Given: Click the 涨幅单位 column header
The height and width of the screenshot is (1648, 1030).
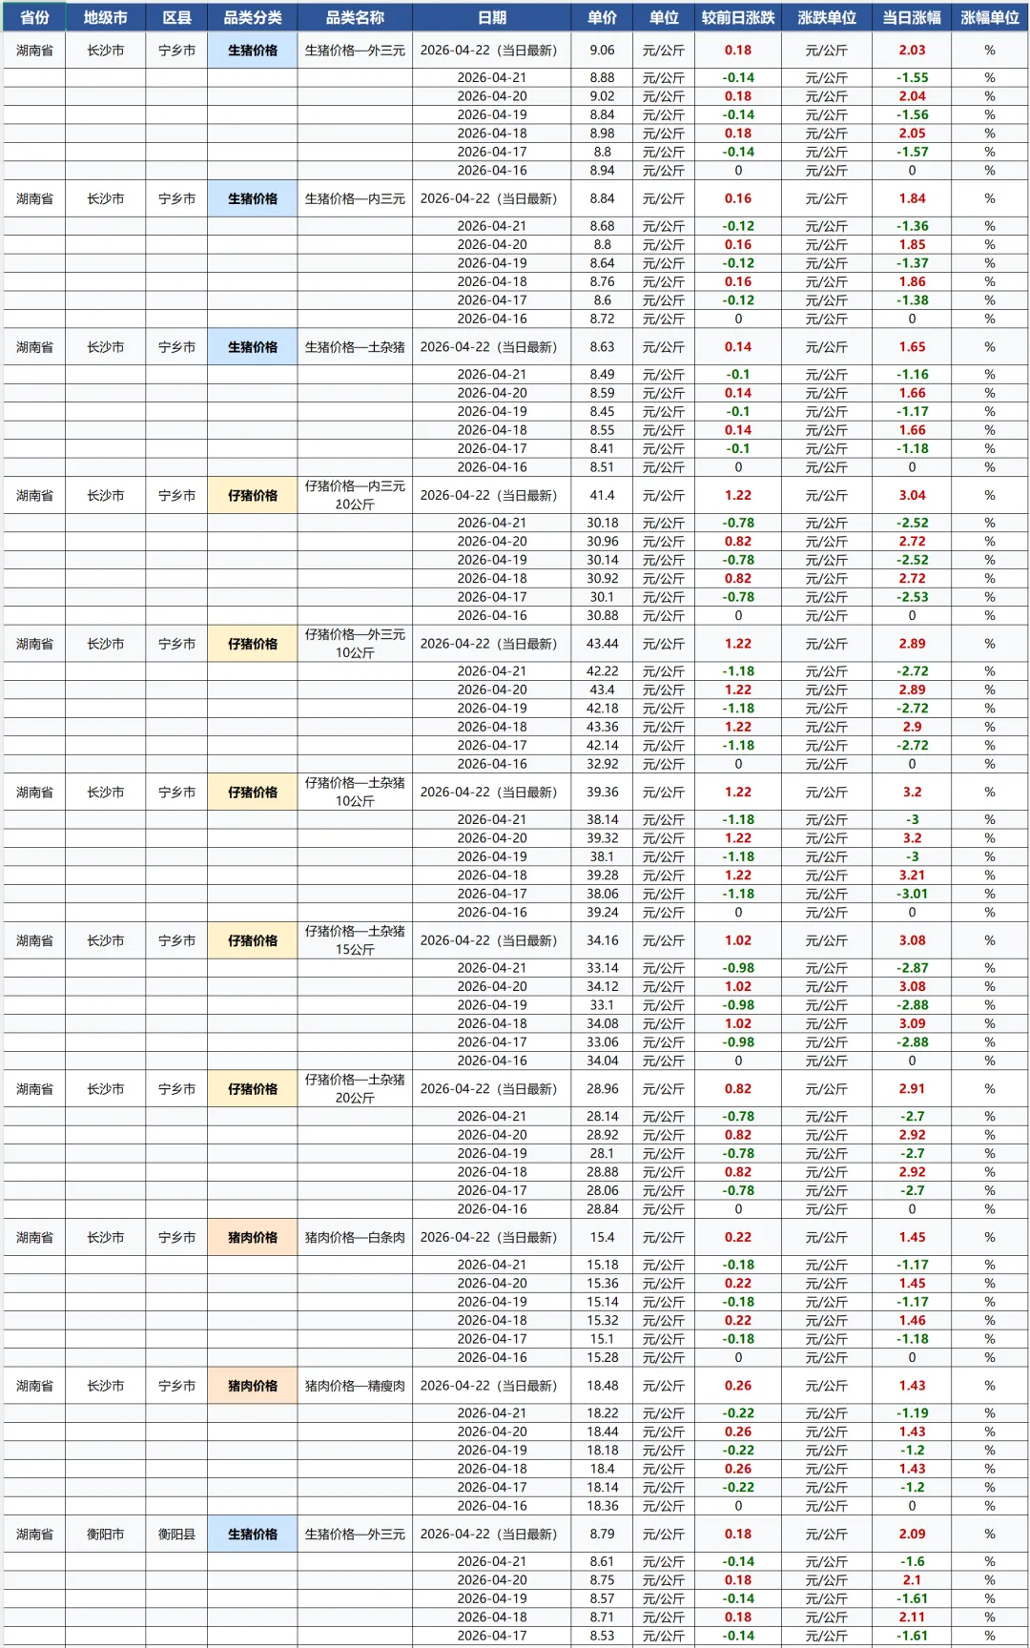Looking at the screenshot, I should 990,17.
